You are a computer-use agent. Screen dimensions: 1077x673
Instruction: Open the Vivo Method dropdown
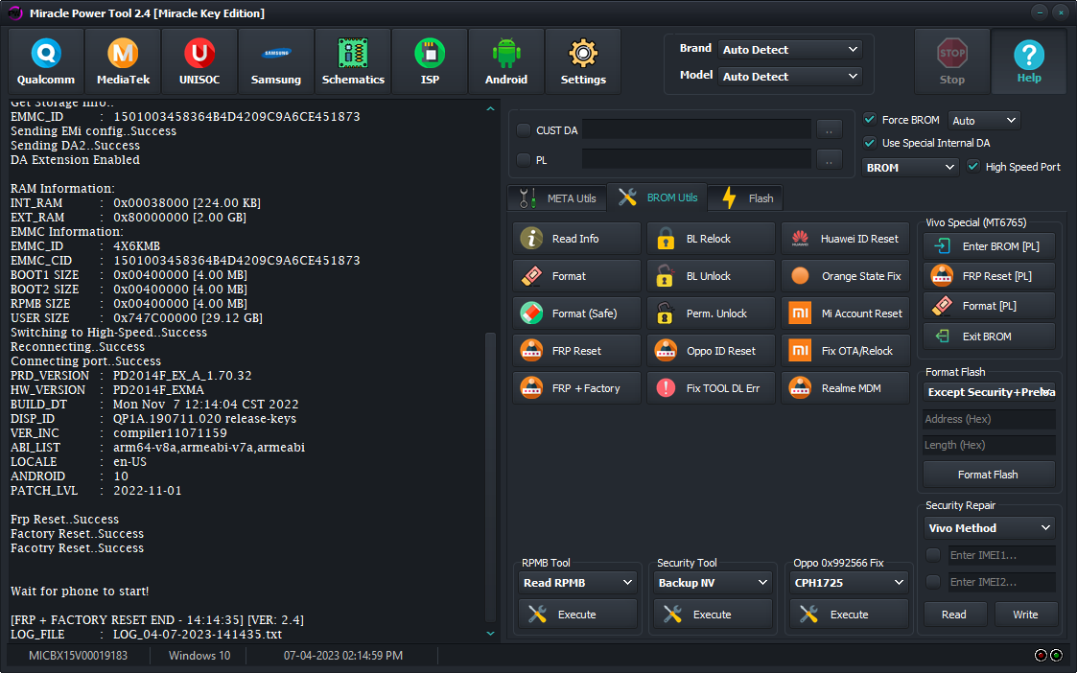click(x=989, y=528)
